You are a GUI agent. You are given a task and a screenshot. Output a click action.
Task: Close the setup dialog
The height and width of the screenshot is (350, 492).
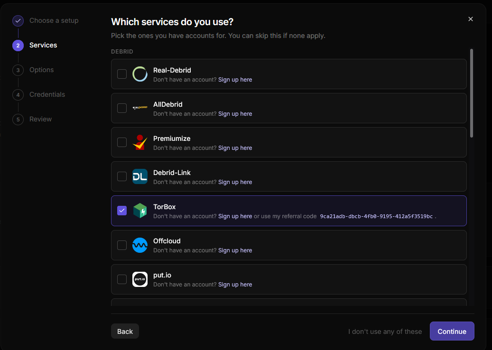(x=470, y=19)
